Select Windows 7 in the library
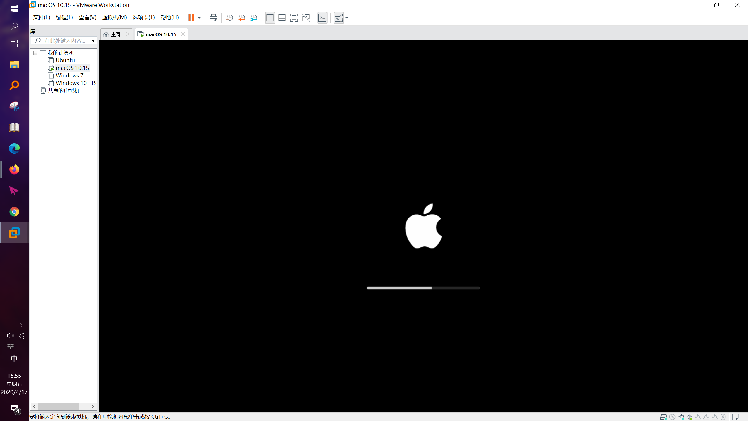748x421 pixels. point(70,75)
